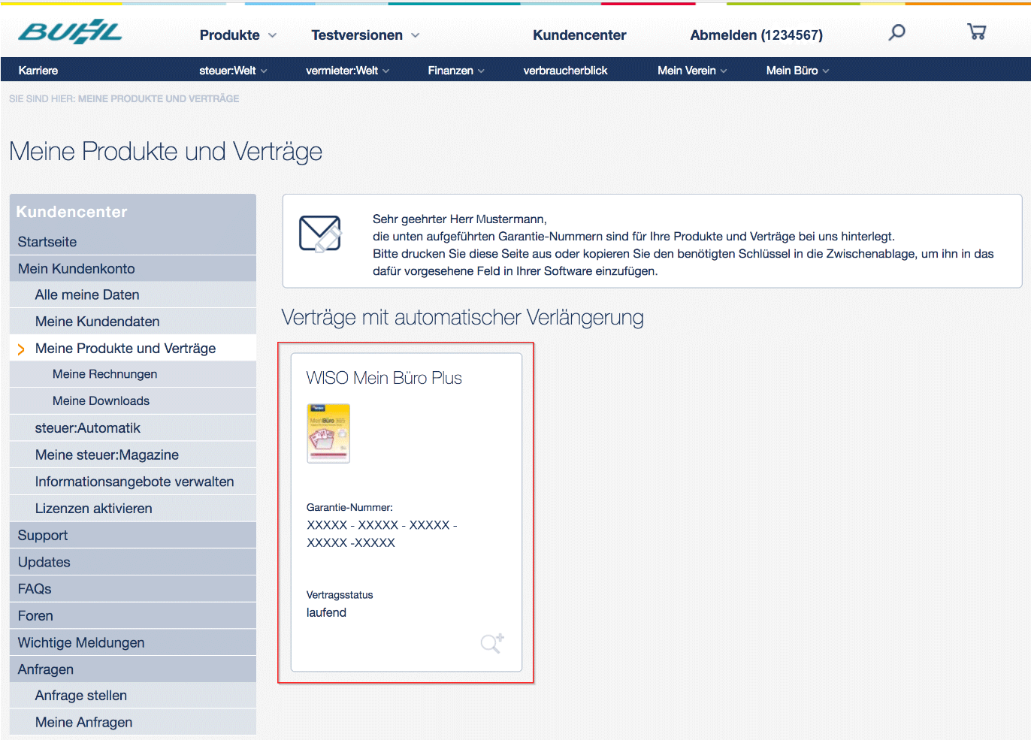Open Meine Anfragen
1031x740 pixels.
133,722
